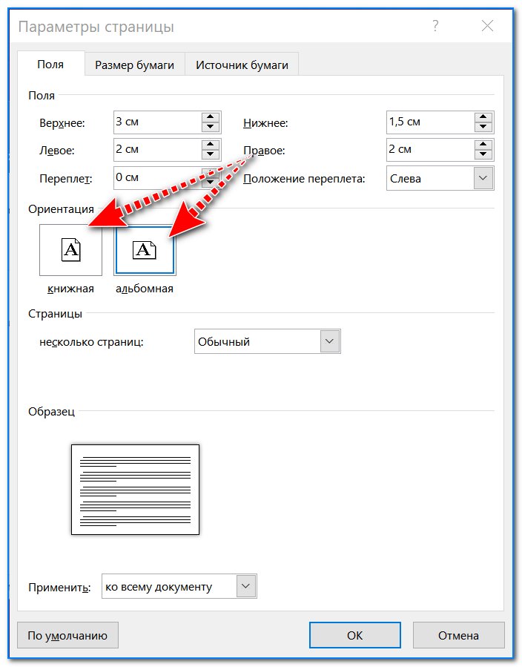Click the help question mark icon
The width and height of the screenshot is (522, 667).
435,26
